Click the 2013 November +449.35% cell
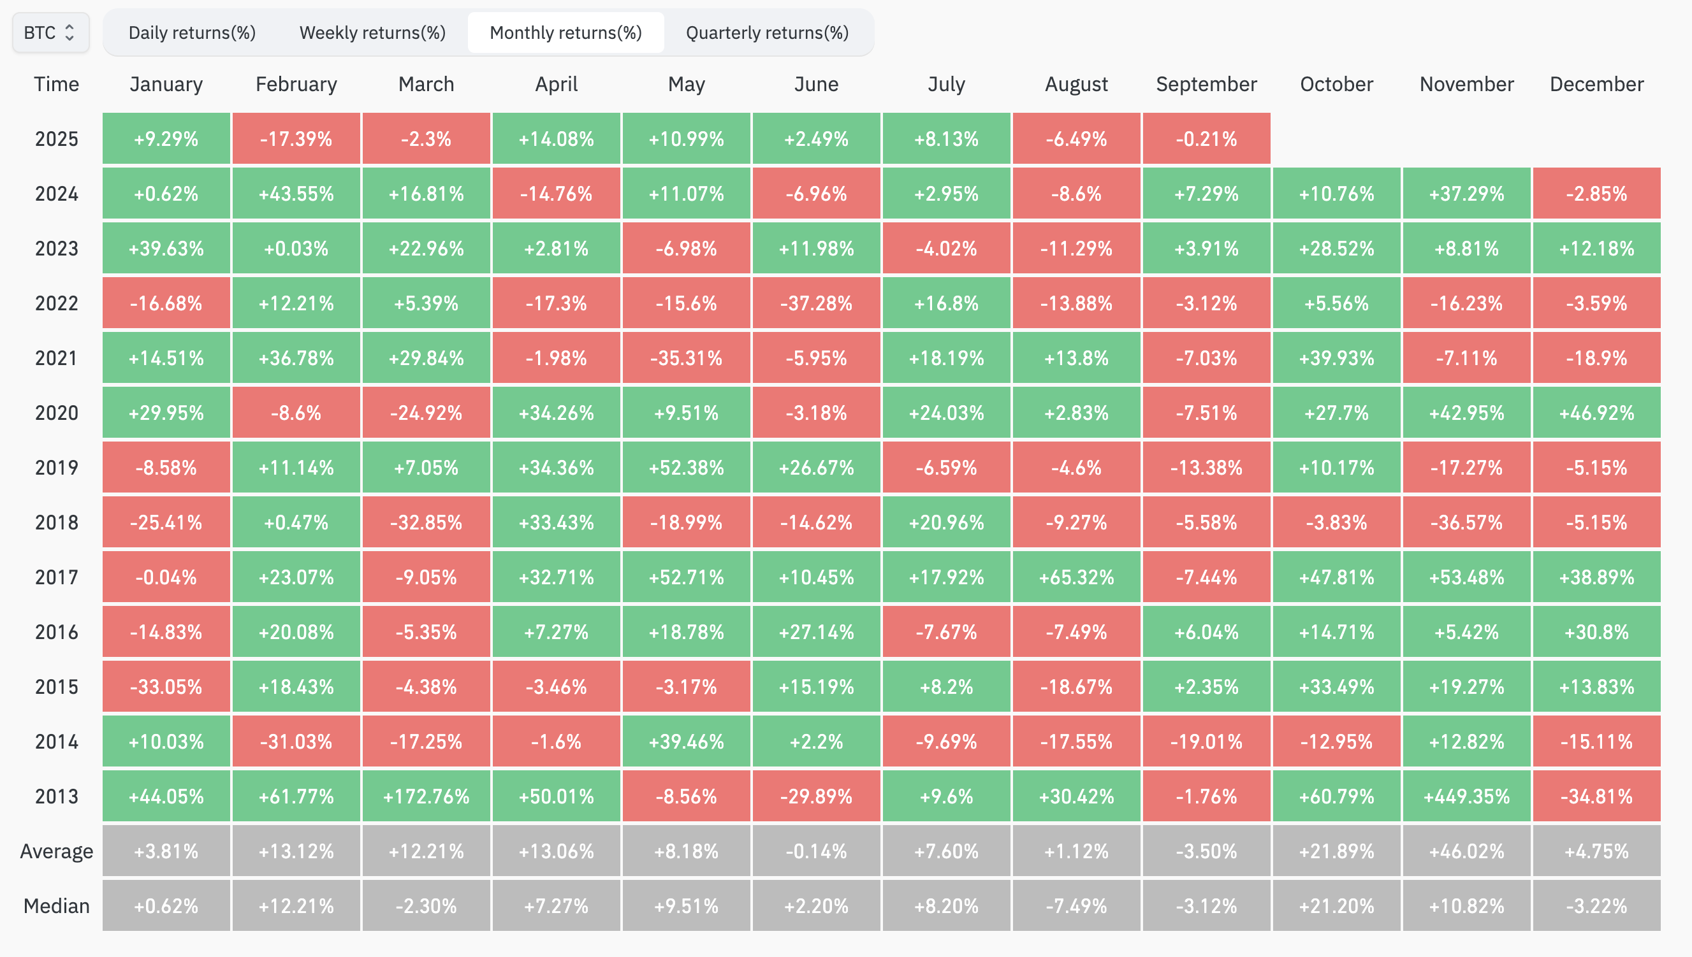The width and height of the screenshot is (1692, 957). pos(1466,795)
